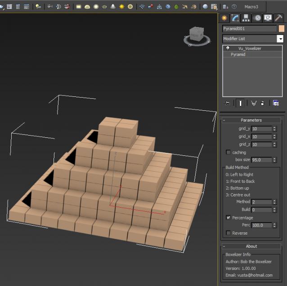Click the yellow sun light icon

point(121,7)
